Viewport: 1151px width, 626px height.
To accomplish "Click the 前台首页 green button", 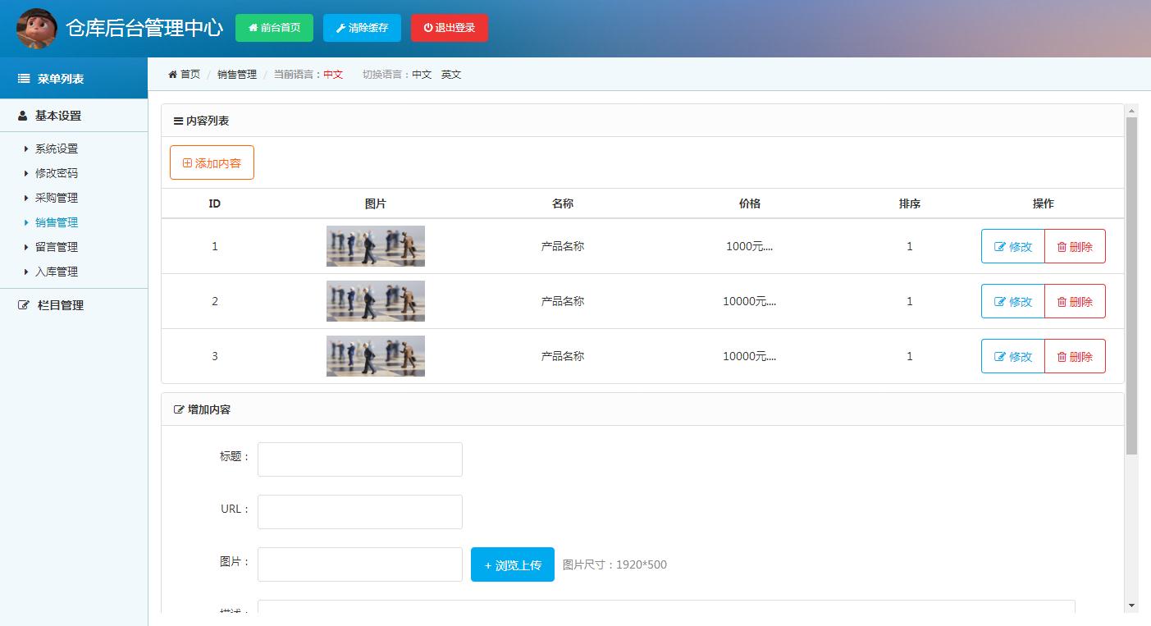I will point(274,28).
